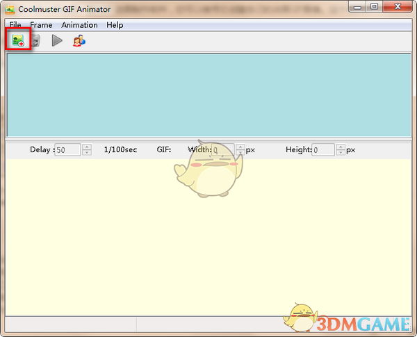Click the GIF Width input field
Screen dimensions: 417x337
click(223, 150)
